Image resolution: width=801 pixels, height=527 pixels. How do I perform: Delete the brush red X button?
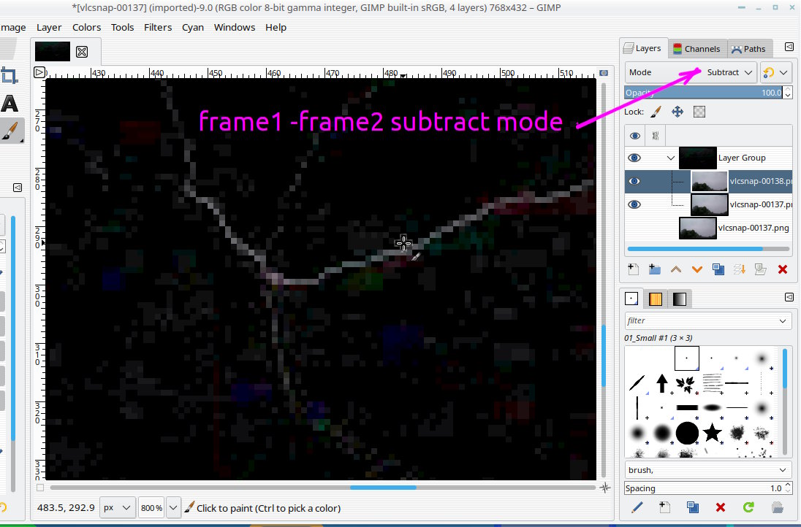(x=721, y=507)
